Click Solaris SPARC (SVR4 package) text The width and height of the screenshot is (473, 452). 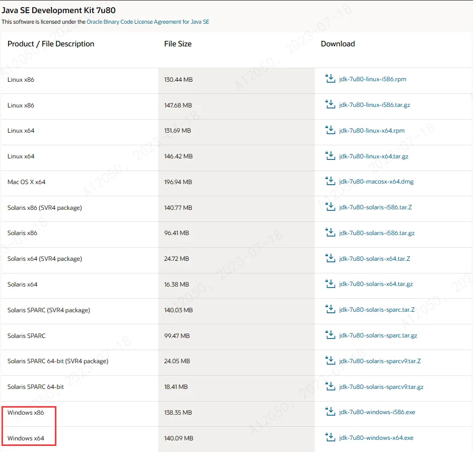49,310
